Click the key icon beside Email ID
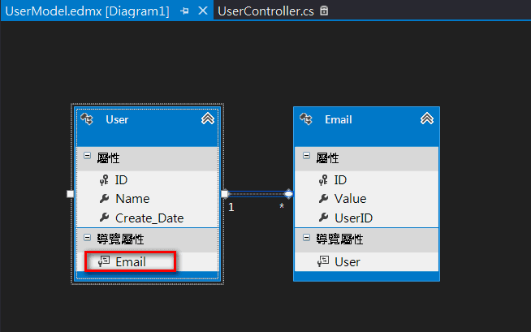The height and width of the screenshot is (332, 531). point(322,179)
